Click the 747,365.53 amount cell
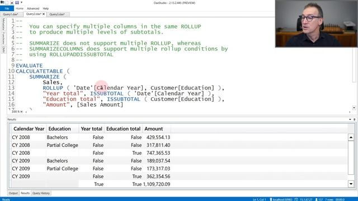Image resolution: width=358 pixels, height=201 pixels. point(157,153)
